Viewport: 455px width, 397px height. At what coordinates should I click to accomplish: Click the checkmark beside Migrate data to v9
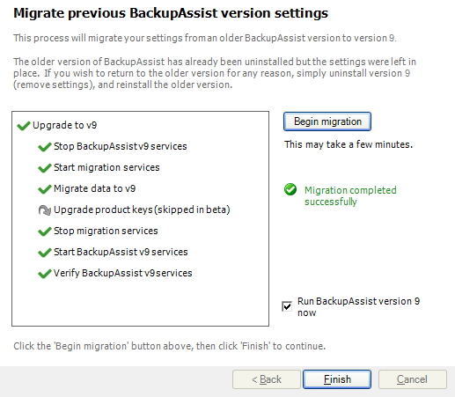pyautogui.click(x=45, y=189)
